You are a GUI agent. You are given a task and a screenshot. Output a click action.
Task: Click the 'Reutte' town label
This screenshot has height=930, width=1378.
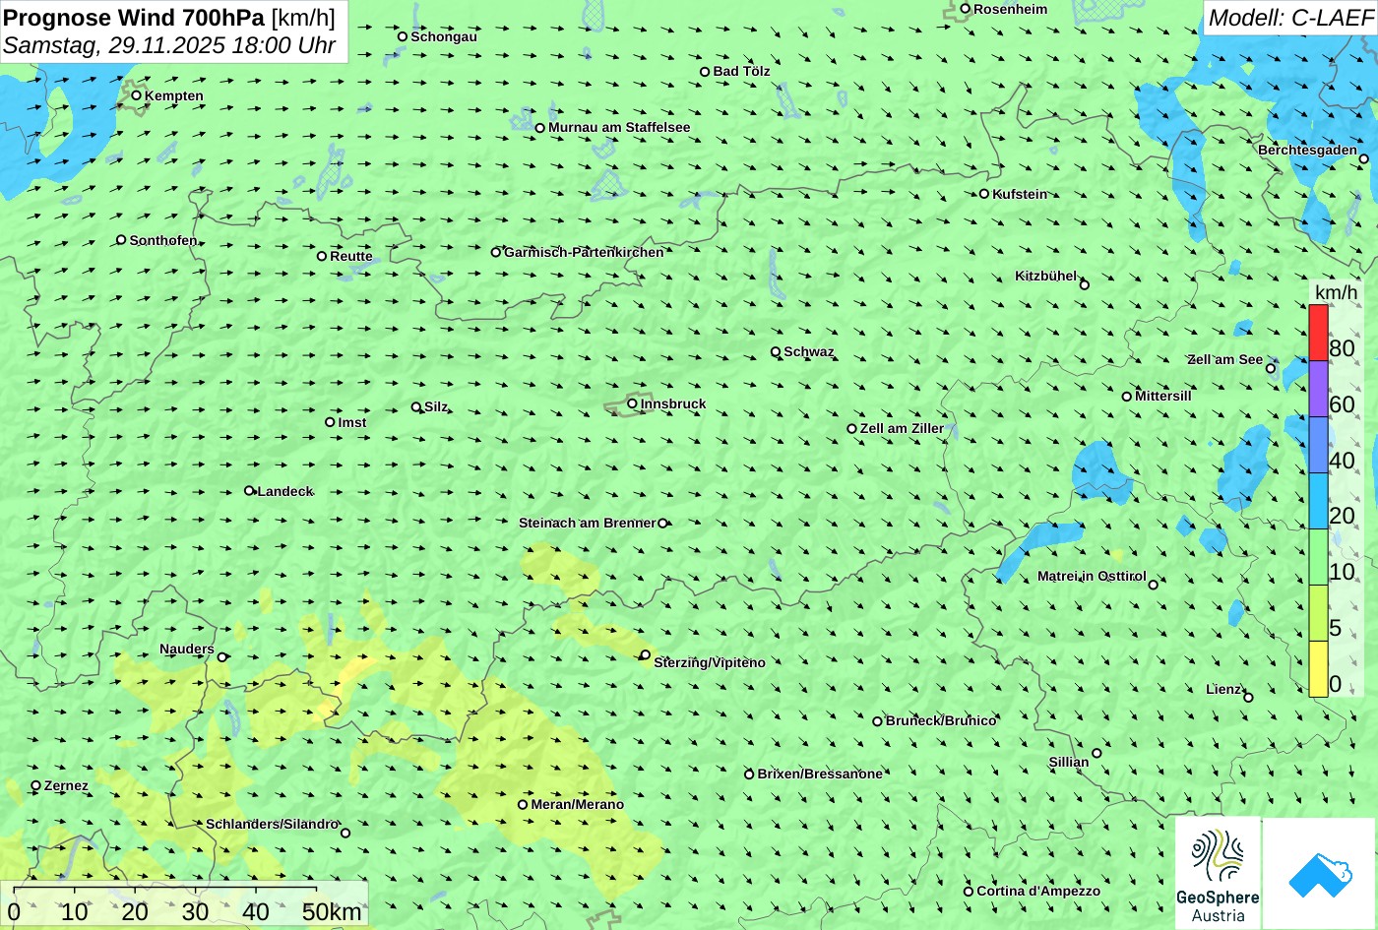[x=351, y=256]
